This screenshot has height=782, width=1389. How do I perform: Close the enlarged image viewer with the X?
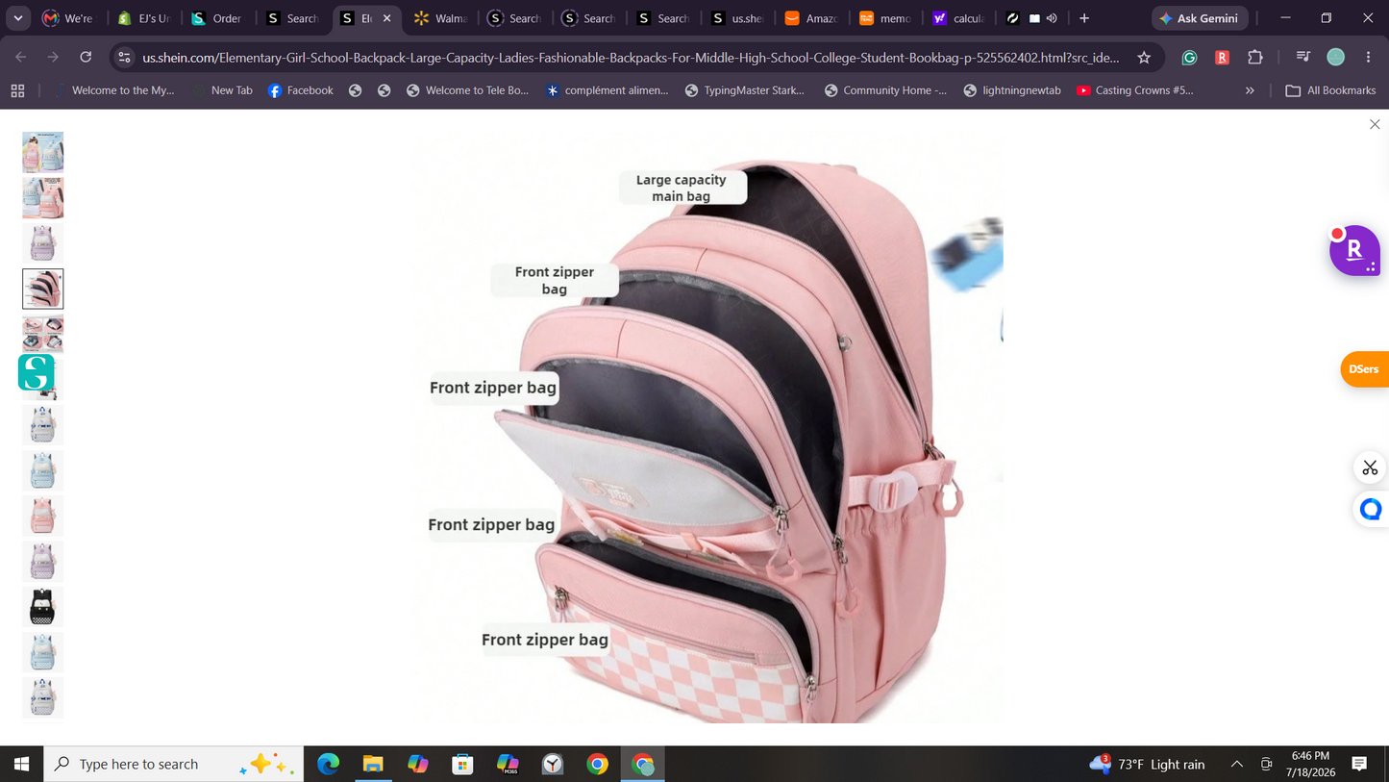pyautogui.click(x=1375, y=125)
